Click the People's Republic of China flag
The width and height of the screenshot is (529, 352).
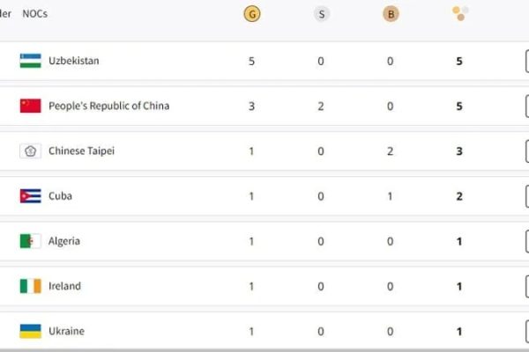pos(30,106)
